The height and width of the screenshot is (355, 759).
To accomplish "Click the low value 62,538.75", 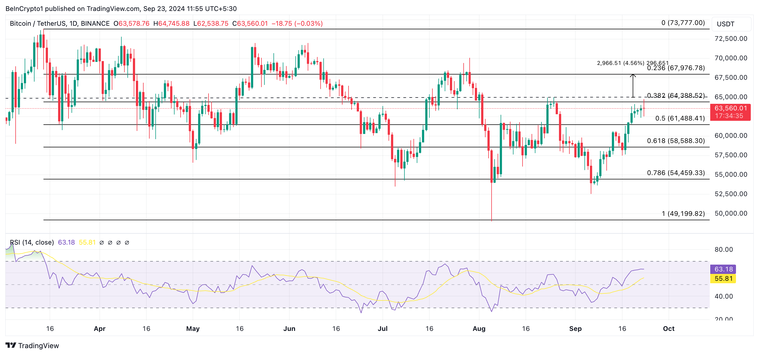I will click(212, 24).
